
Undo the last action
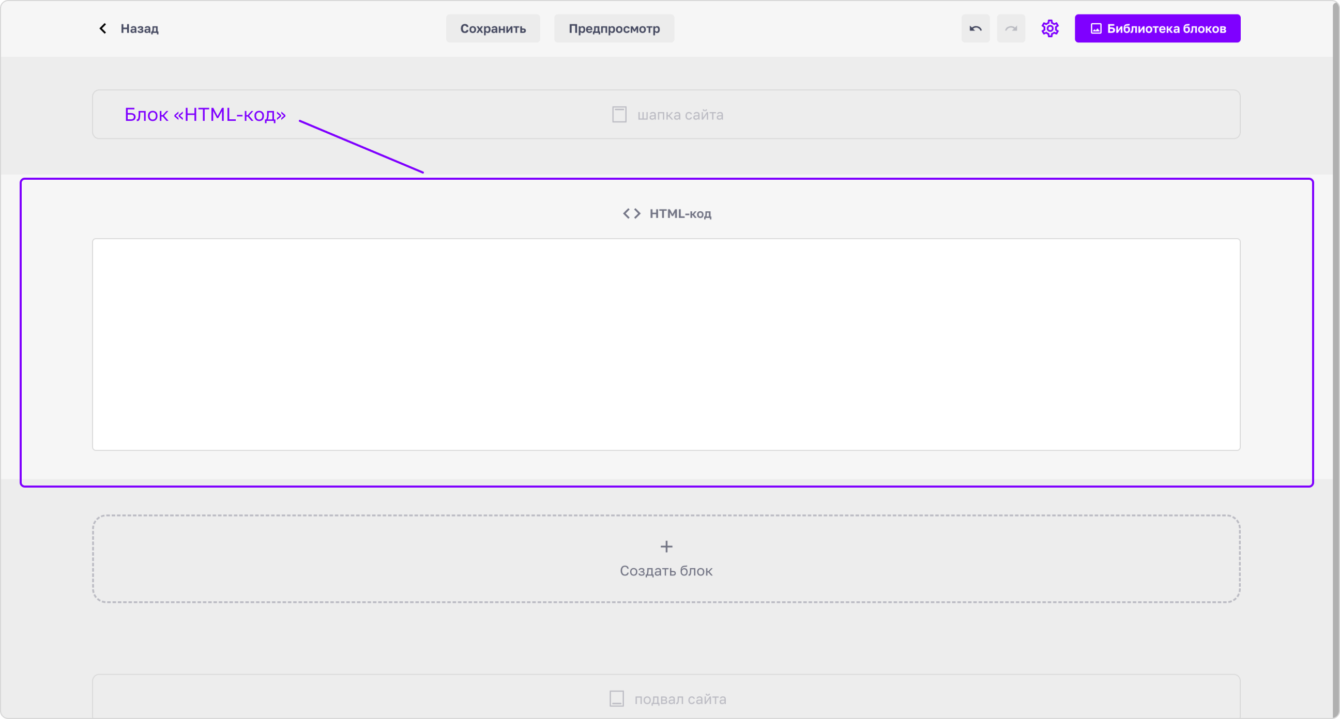tap(976, 28)
